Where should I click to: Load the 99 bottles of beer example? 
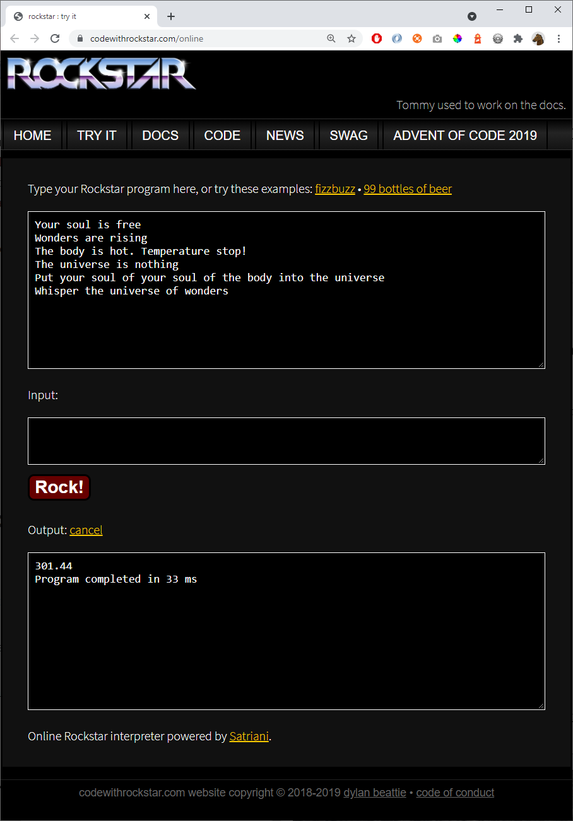pyautogui.click(x=408, y=189)
